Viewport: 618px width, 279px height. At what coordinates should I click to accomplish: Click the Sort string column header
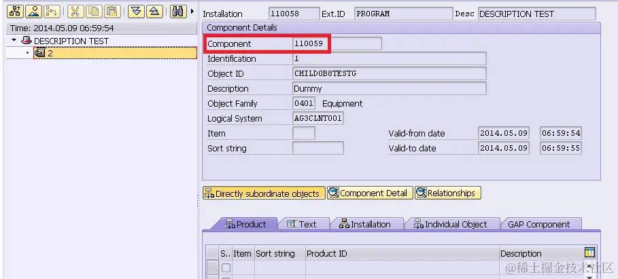(x=280, y=253)
